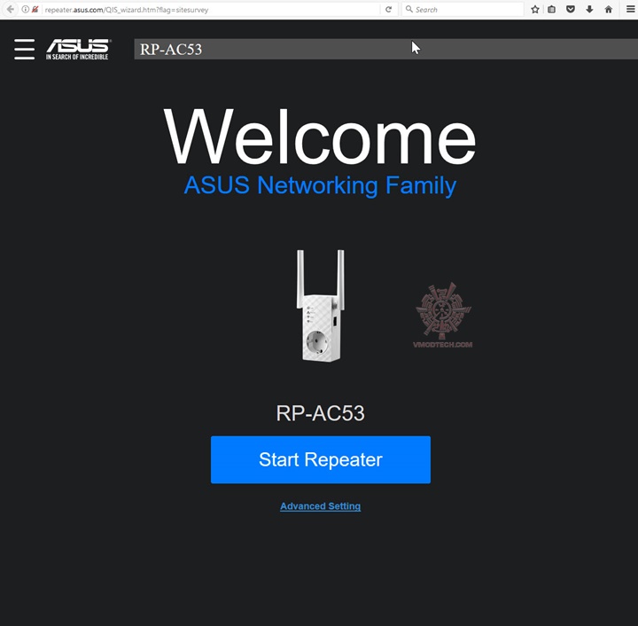Open the downloads arrow icon
This screenshot has height=626, width=638.
[589, 10]
